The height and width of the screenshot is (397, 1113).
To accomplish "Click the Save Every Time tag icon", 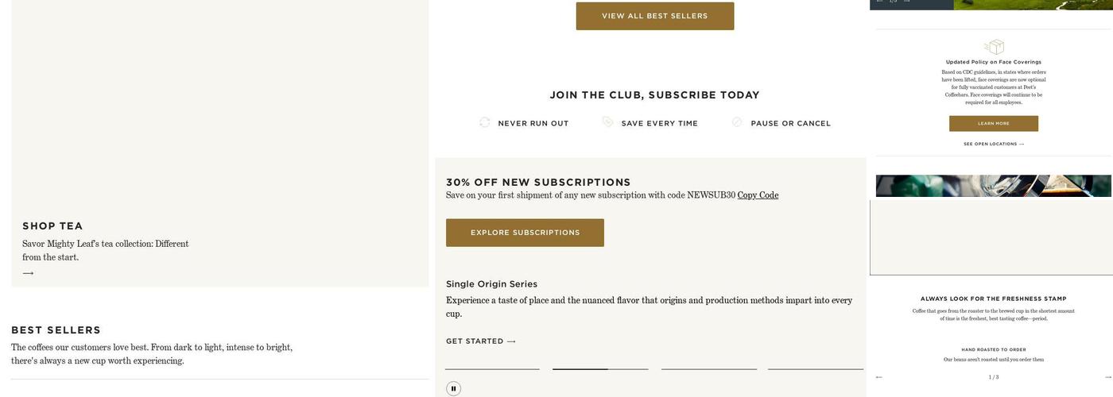I will click(x=608, y=122).
